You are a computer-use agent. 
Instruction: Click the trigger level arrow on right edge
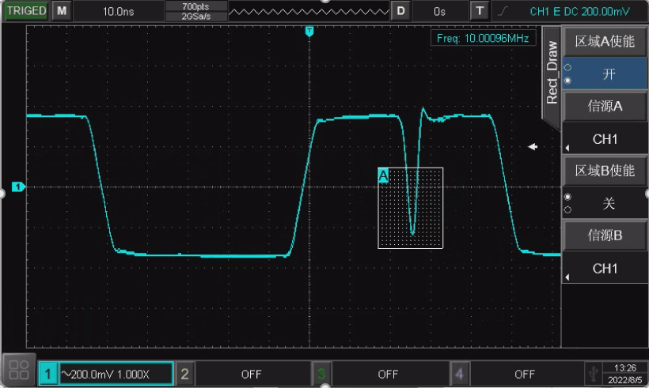533,147
